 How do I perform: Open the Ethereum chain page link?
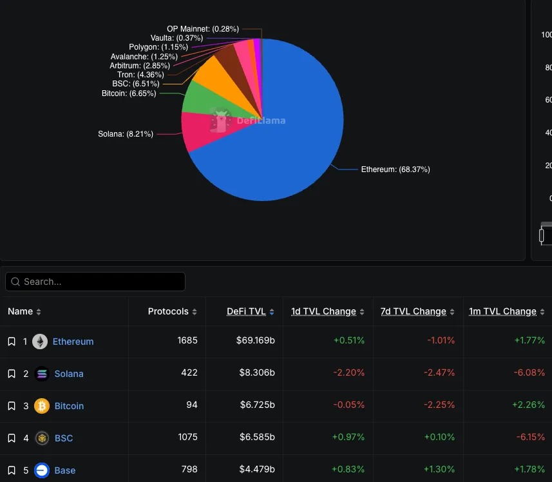(73, 342)
